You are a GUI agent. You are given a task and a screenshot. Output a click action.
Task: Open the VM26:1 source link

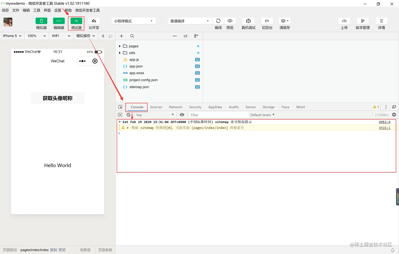[x=384, y=128]
